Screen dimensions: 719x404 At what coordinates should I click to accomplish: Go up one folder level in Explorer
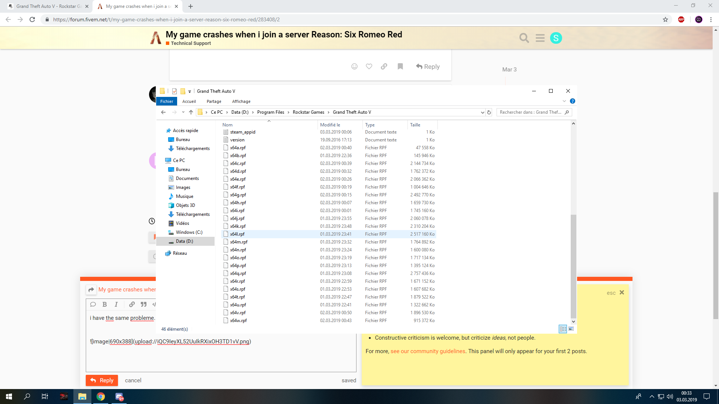tap(191, 112)
